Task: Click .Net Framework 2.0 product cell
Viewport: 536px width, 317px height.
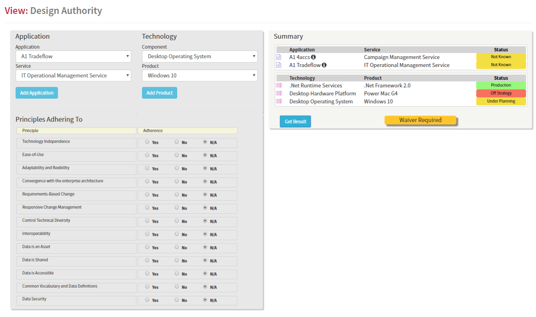Action: click(x=387, y=85)
